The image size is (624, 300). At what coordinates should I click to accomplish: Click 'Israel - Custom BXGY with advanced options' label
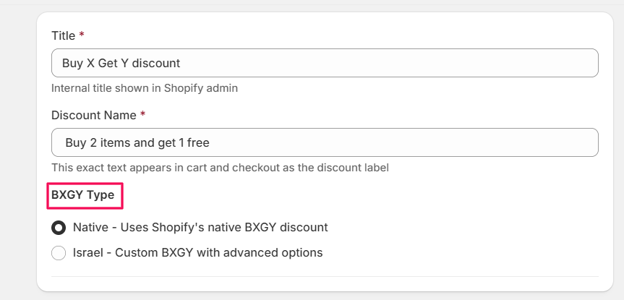tap(197, 252)
